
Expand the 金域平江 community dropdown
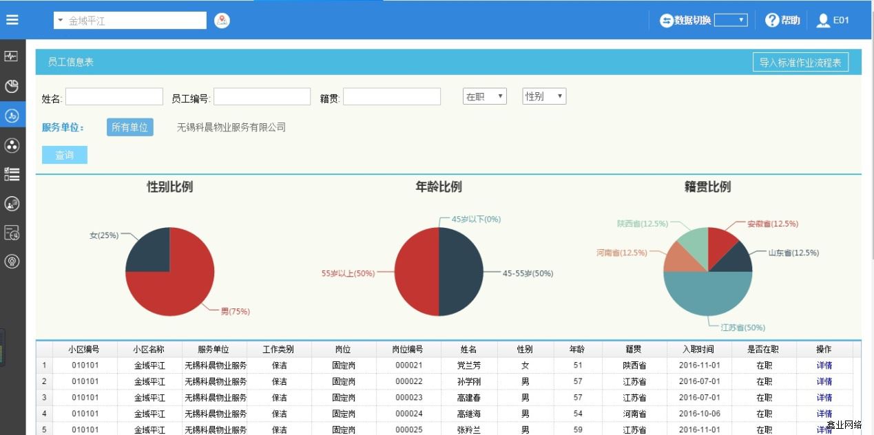tap(130, 21)
